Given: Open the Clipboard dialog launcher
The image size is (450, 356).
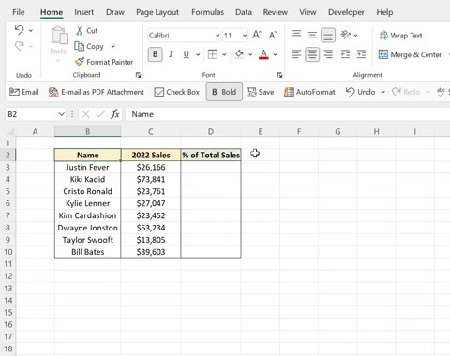Looking at the screenshot, I should (x=138, y=75).
